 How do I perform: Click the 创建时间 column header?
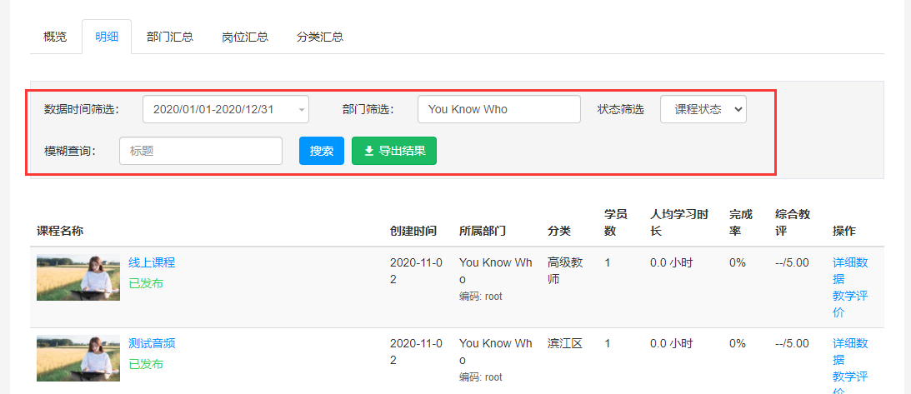pos(413,231)
